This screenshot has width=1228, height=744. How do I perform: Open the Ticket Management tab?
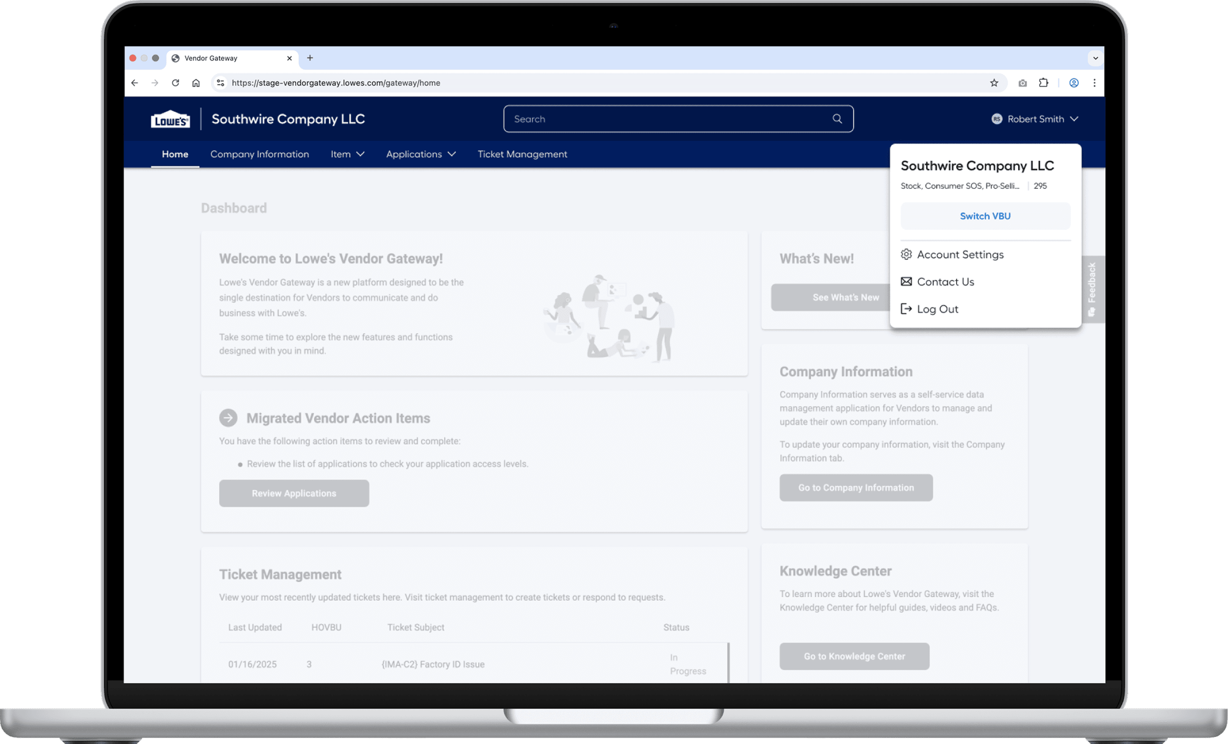(522, 154)
